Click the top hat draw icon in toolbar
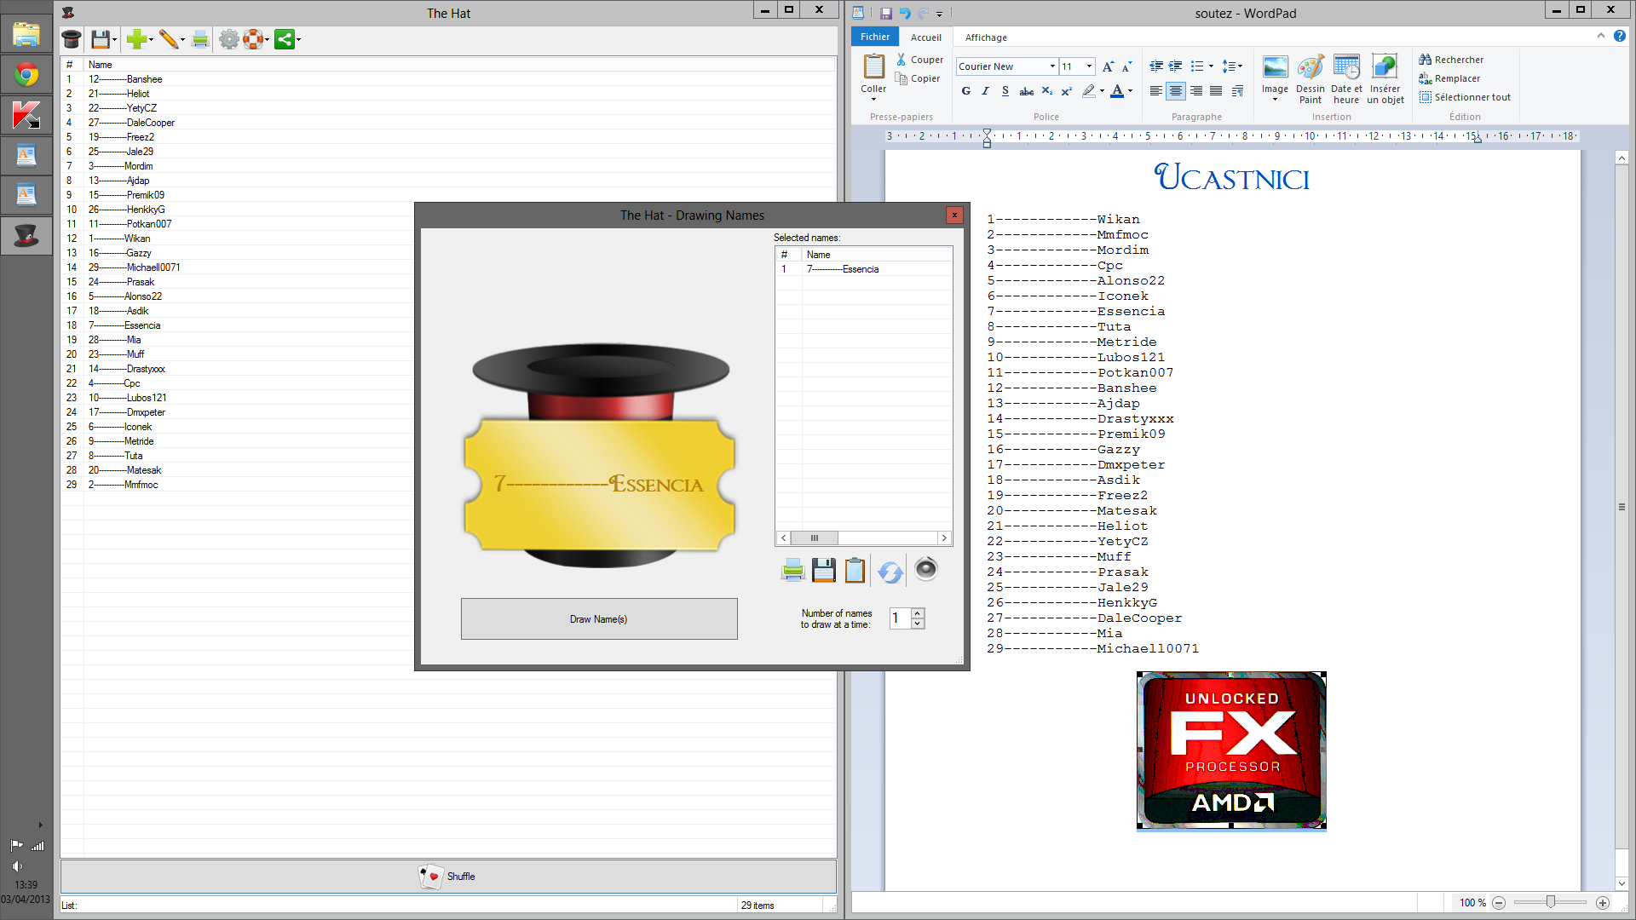The width and height of the screenshot is (1636, 920). tap(72, 39)
